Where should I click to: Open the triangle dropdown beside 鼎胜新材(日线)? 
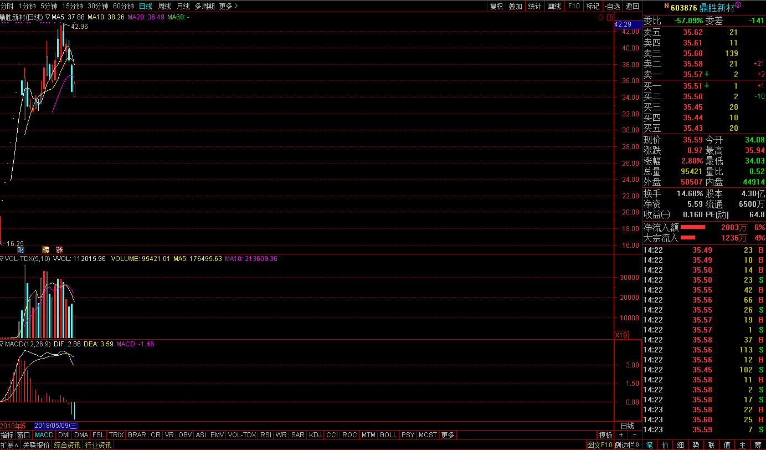[48, 17]
